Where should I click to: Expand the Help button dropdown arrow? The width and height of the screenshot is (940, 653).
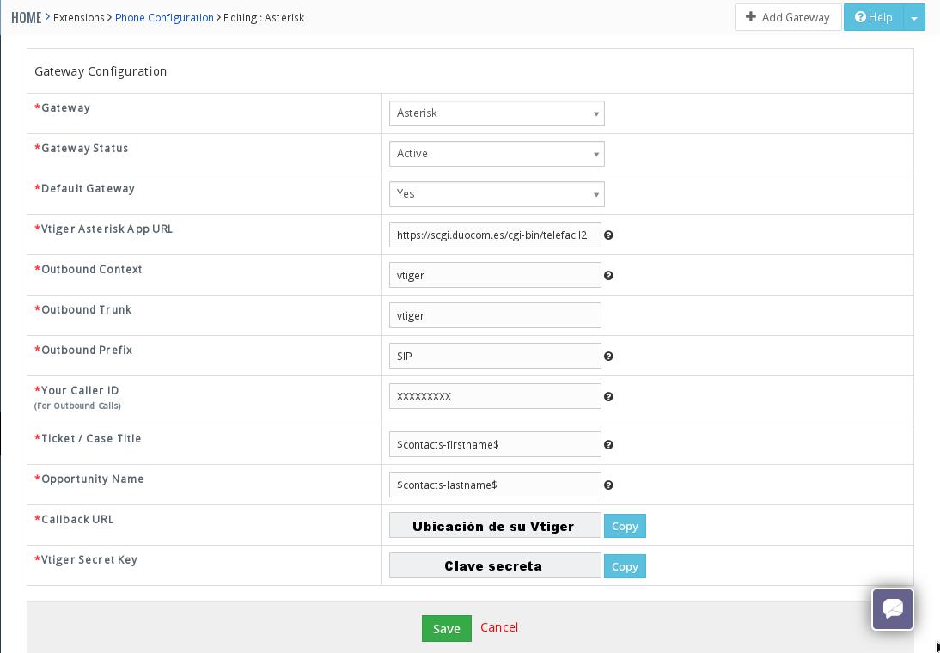914,18
